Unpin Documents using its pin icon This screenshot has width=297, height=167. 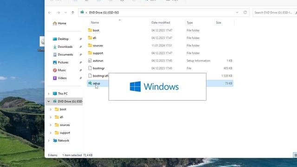click(80, 55)
